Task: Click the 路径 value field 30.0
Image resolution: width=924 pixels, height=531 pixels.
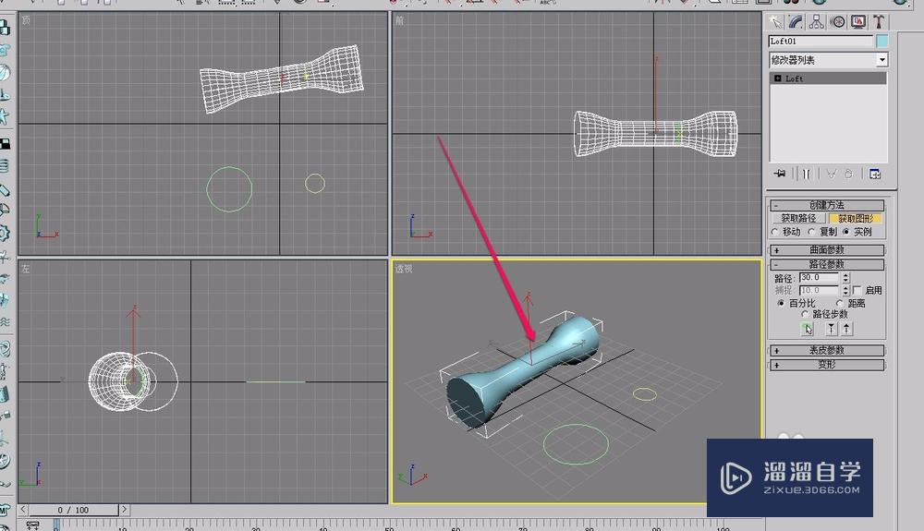Action: tap(820, 277)
